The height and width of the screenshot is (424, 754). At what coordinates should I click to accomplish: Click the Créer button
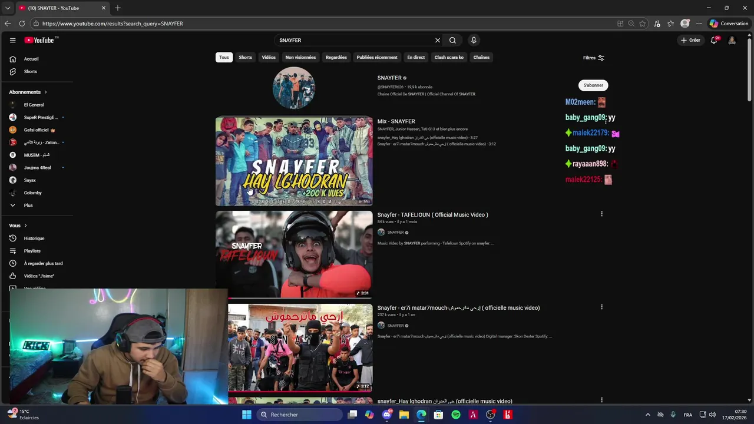coord(690,40)
